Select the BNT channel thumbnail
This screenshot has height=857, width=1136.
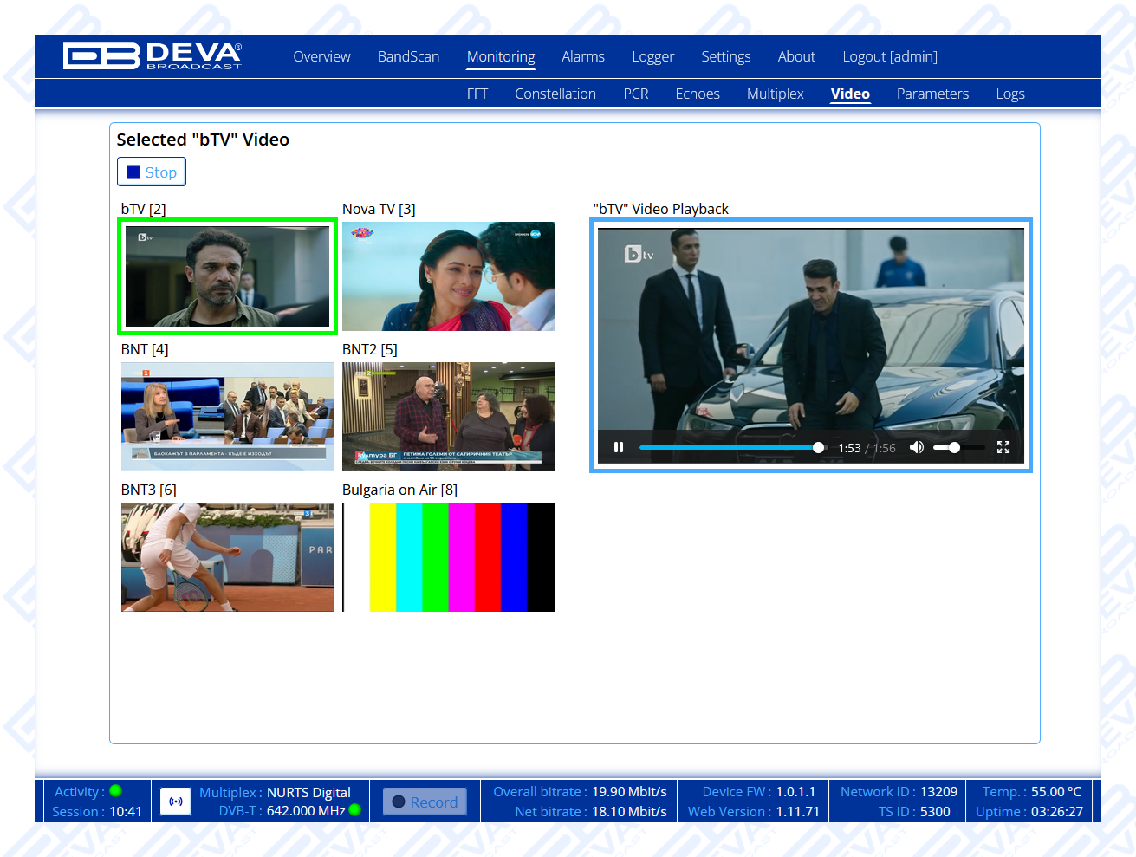point(227,417)
